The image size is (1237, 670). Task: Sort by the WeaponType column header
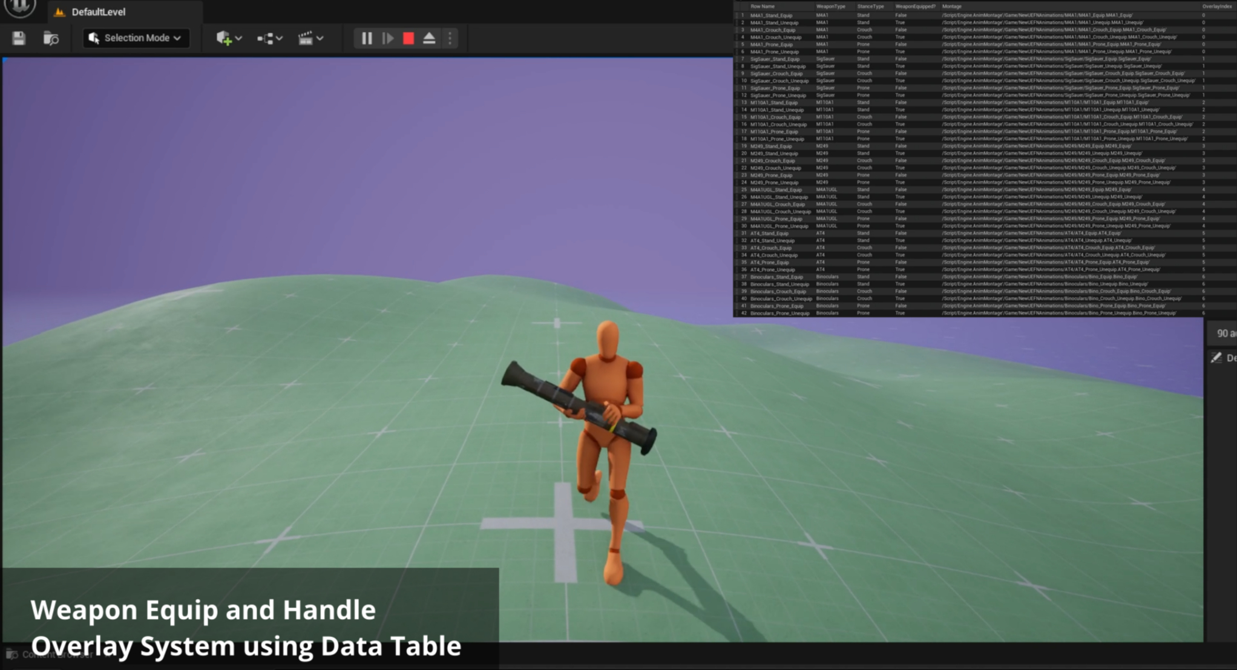coord(830,6)
